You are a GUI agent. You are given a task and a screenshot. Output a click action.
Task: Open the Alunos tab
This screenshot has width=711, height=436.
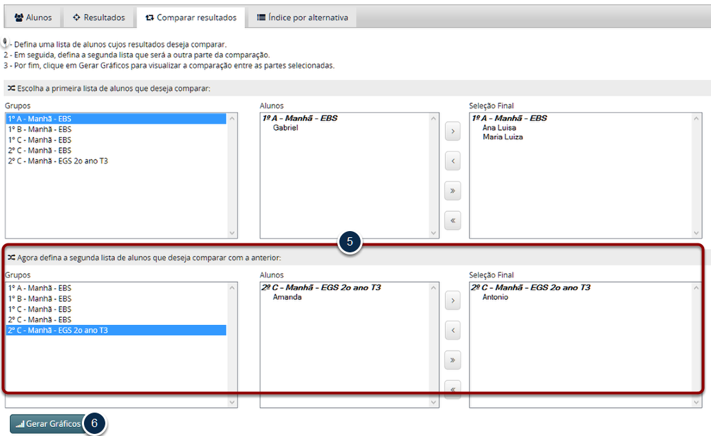tap(33, 17)
